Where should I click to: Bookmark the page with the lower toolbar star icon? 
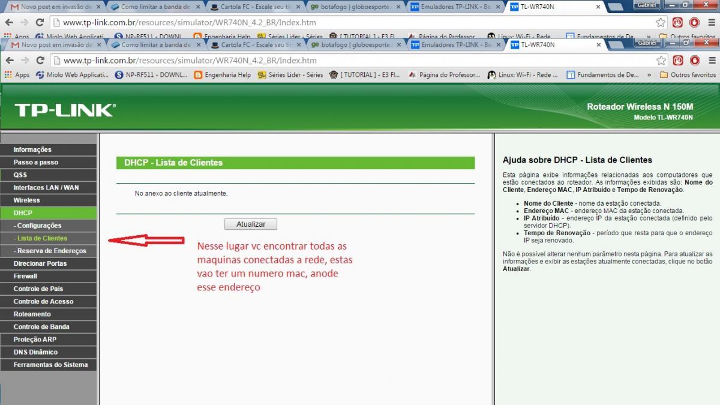(x=661, y=61)
